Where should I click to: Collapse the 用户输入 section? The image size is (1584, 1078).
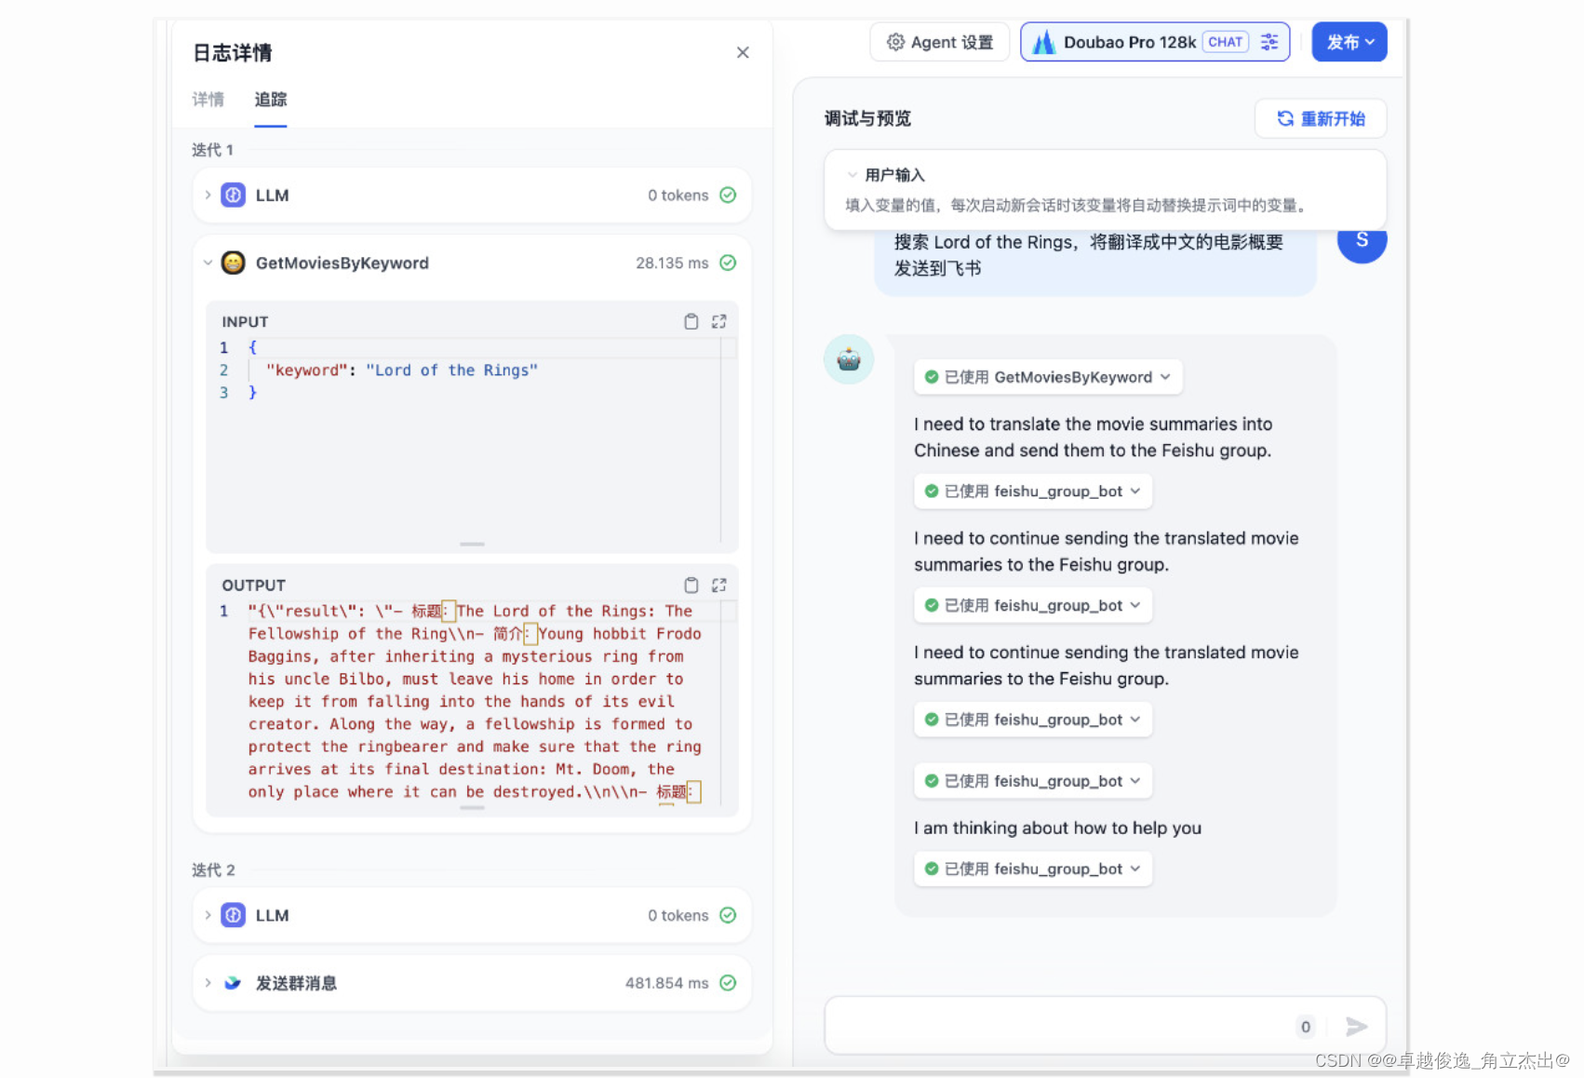pyautogui.click(x=852, y=175)
